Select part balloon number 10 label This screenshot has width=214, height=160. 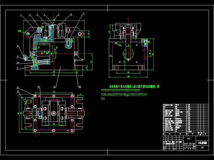tap(18, 63)
